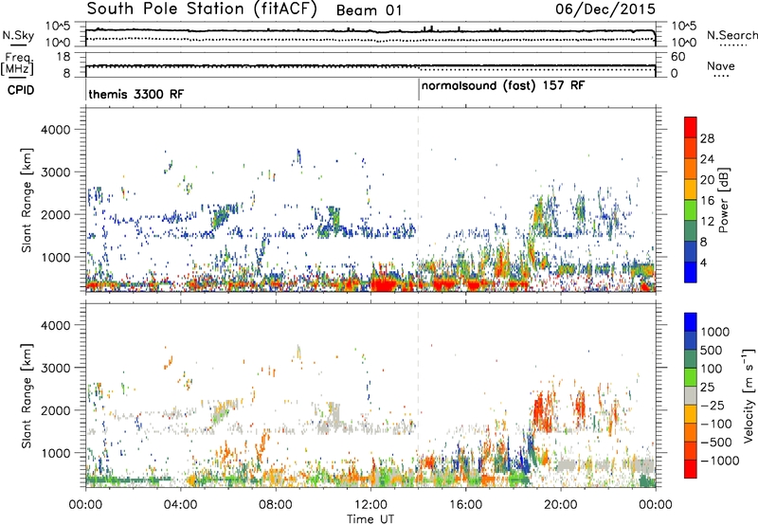
Task: Click the red high-power patch near 12:00
Action: coord(386,283)
